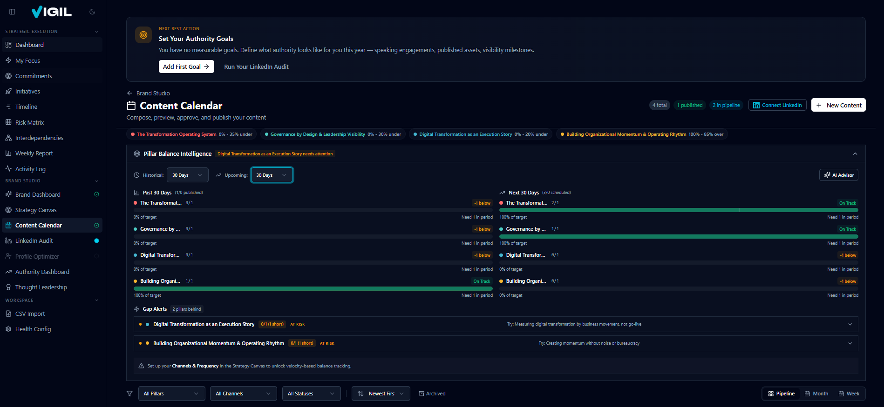Click Add First Goal button

pos(186,67)
